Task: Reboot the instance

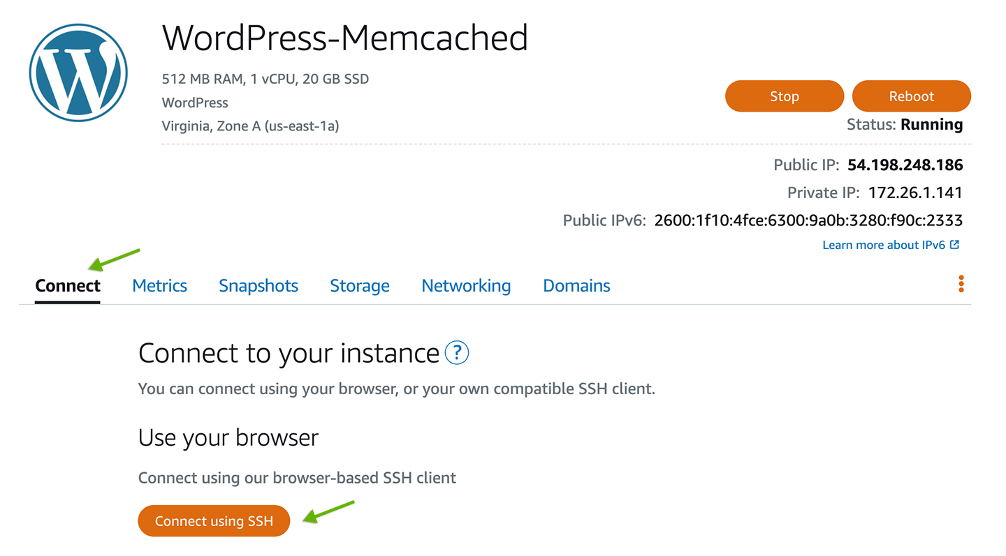Action: pos(912,96)
